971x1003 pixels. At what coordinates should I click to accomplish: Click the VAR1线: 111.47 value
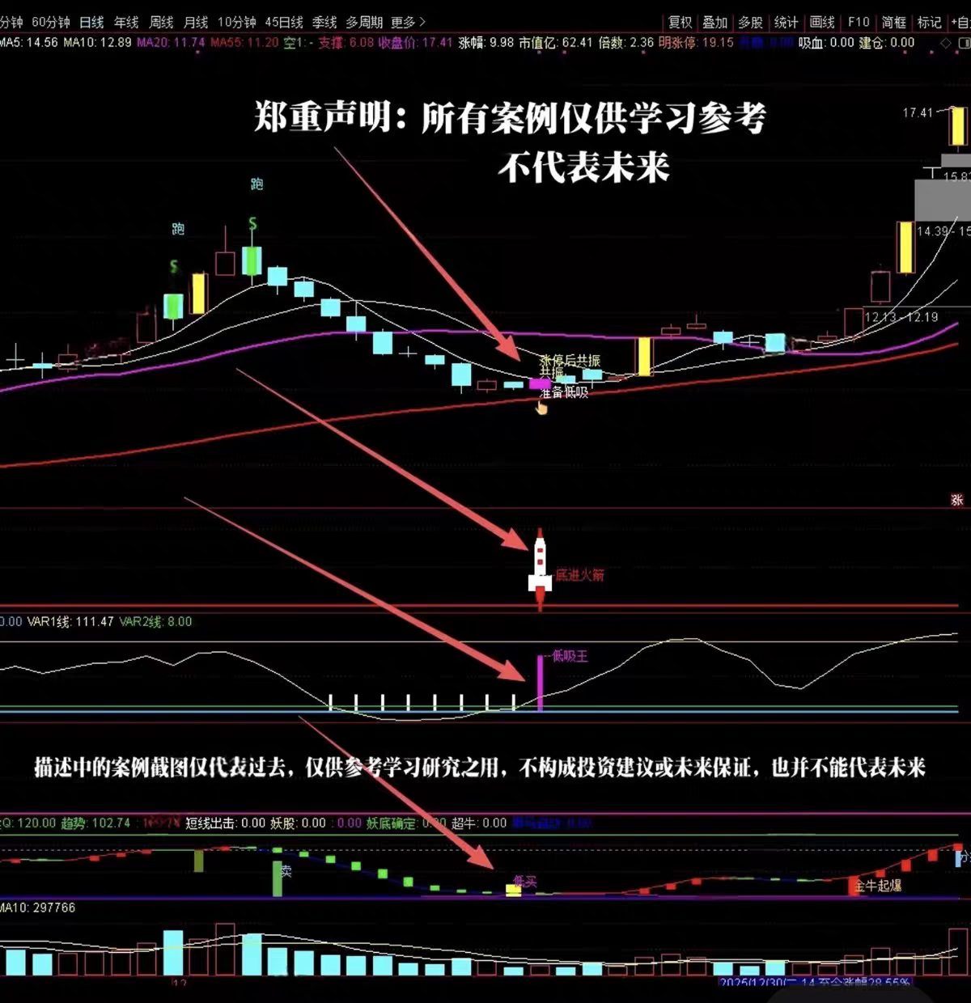(70, 621)
